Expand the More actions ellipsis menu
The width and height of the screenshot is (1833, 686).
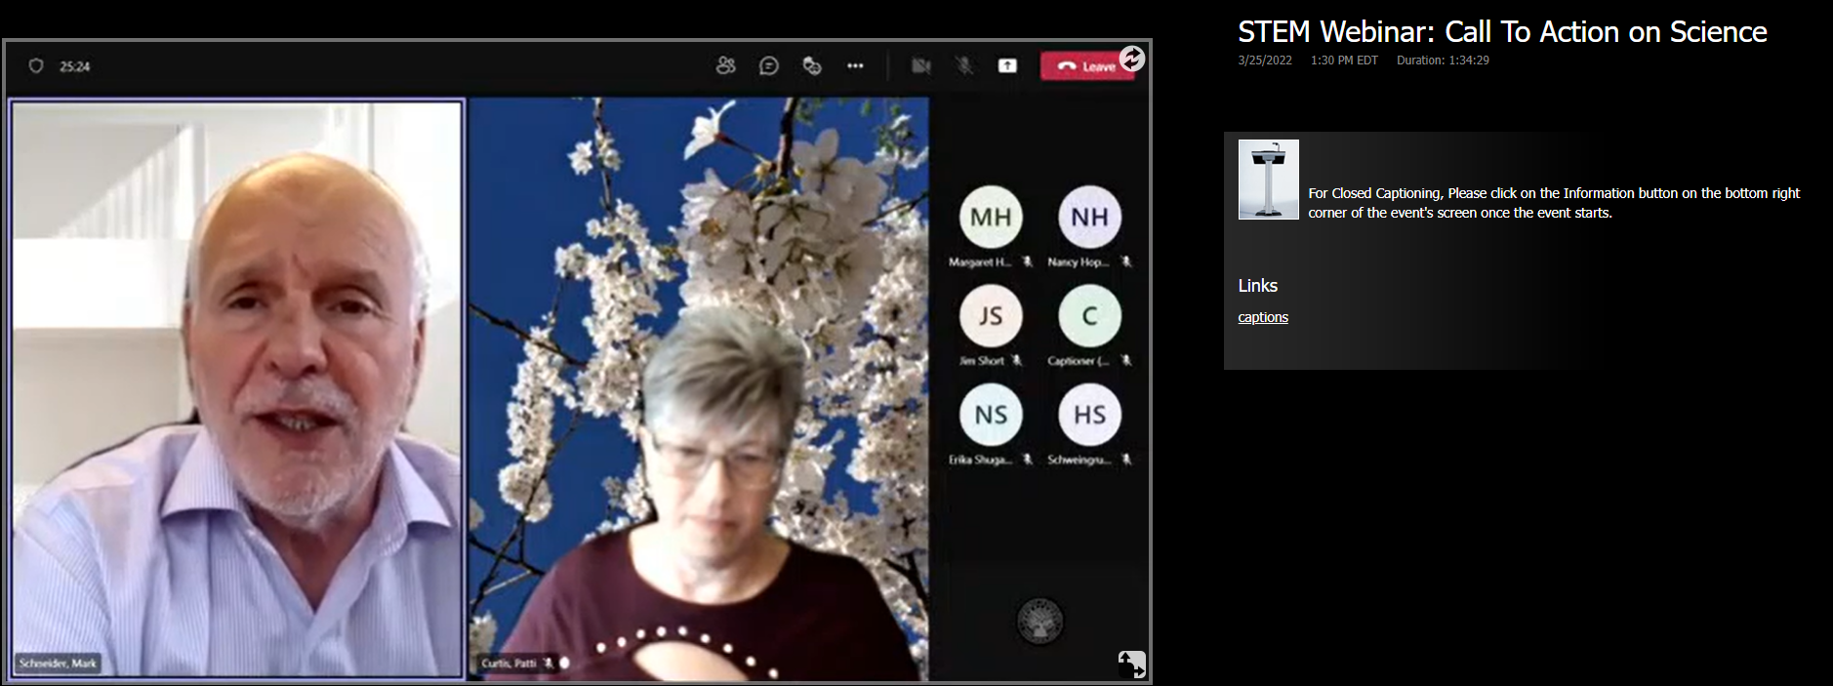(855, 65)
